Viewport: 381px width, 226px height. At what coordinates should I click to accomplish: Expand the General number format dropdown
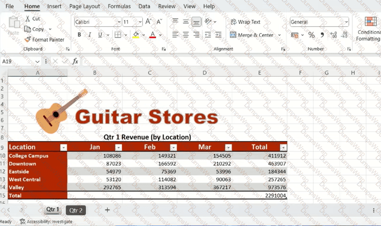(x=346, y=22)
